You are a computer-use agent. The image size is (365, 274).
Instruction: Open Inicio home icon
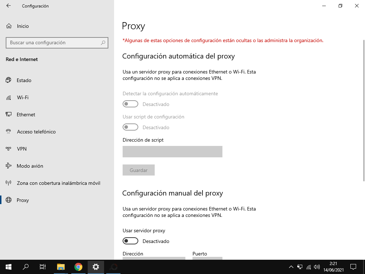(9, 26)
